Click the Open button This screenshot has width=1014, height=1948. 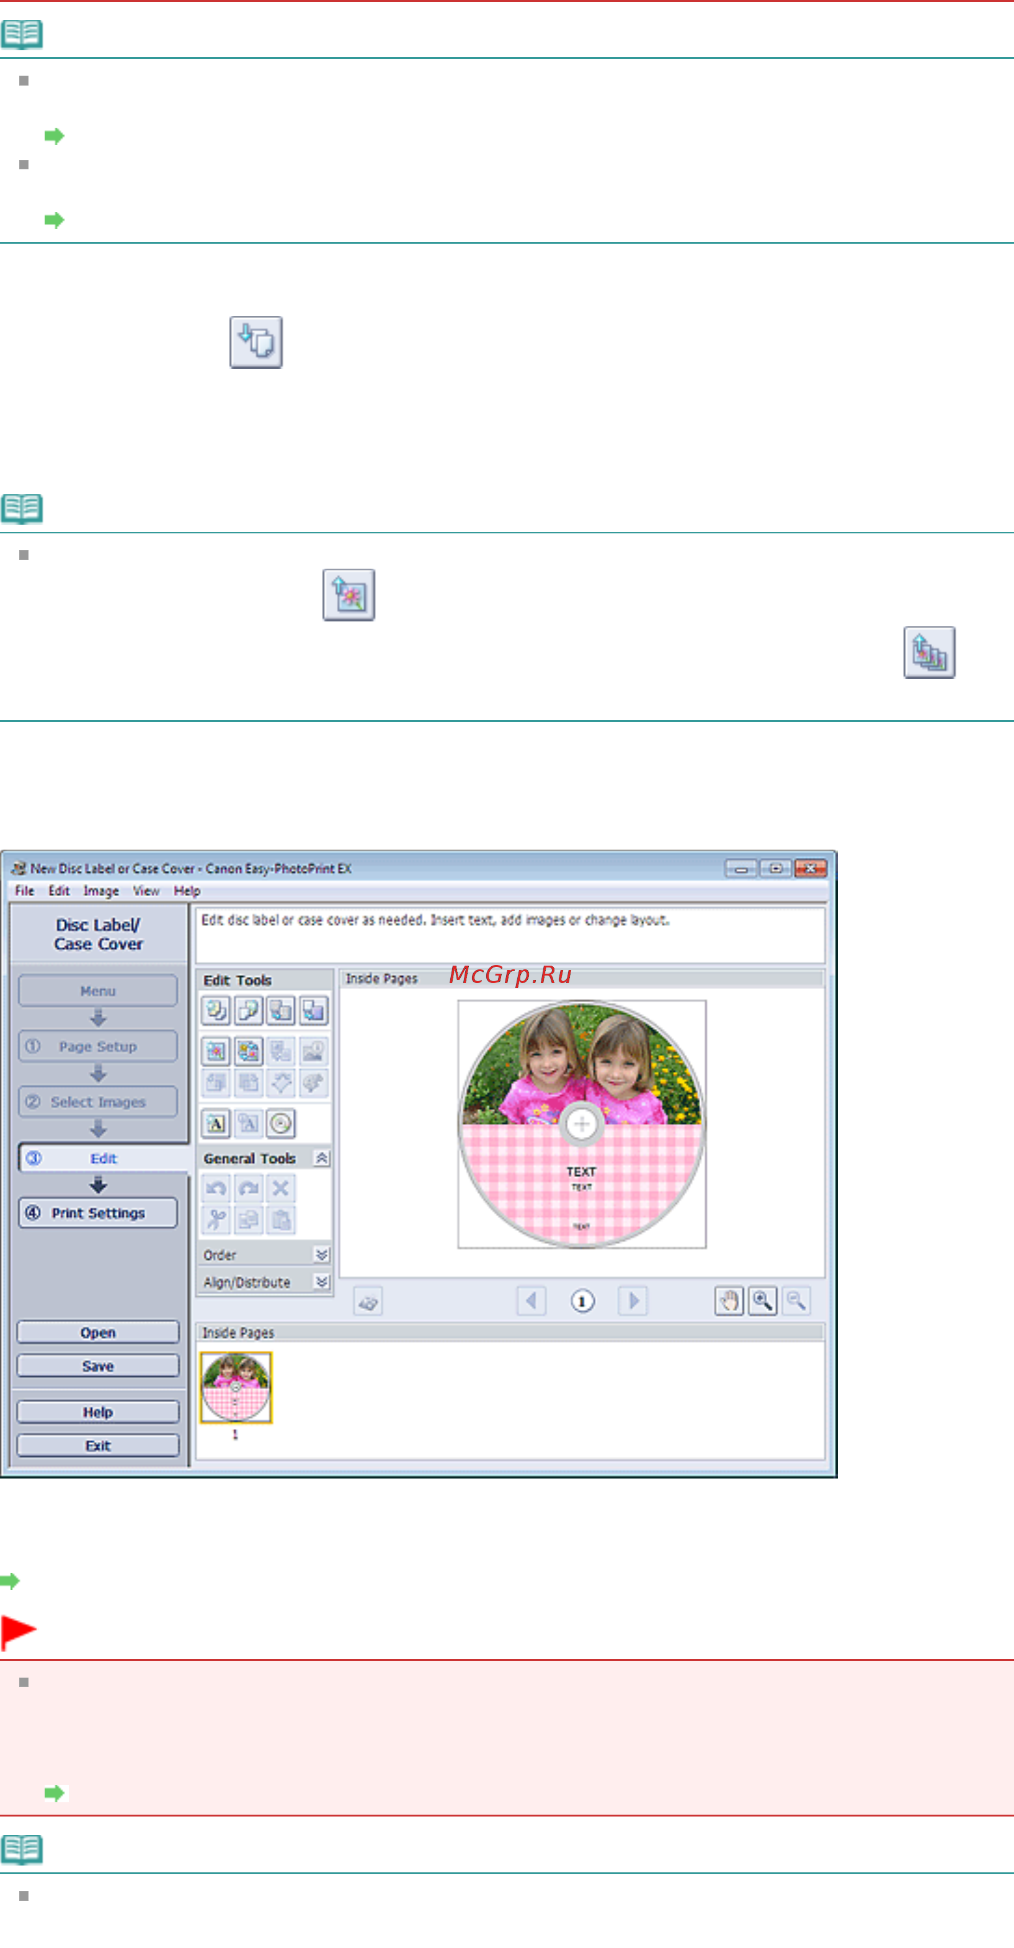coord(97,1332)
